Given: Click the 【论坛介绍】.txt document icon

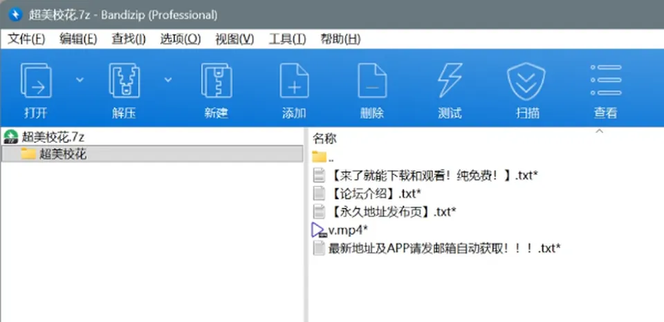Looking at the screenshot, I should coord(319,193).
